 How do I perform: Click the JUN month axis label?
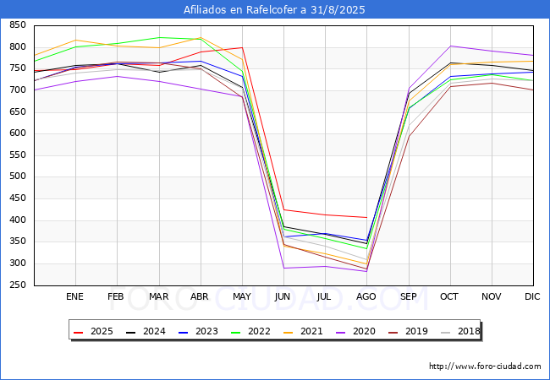click(283, 297)
